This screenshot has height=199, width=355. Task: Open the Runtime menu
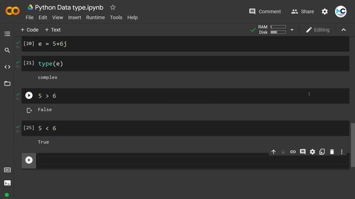tap(95, 17)
